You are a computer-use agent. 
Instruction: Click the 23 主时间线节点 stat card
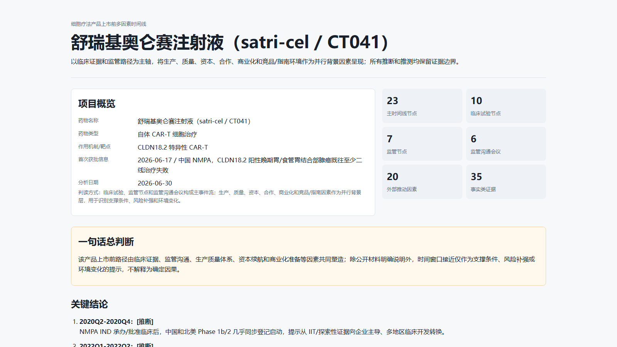coord(422,106)
